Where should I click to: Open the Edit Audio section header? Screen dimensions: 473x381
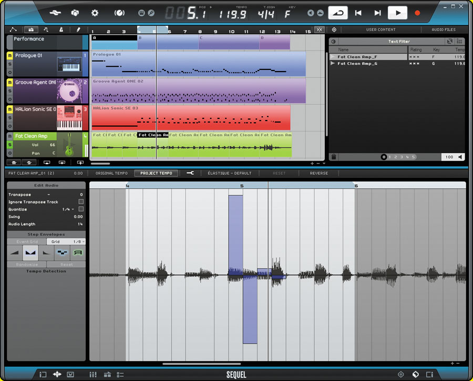pyautogui.click(x=46, y=185)
